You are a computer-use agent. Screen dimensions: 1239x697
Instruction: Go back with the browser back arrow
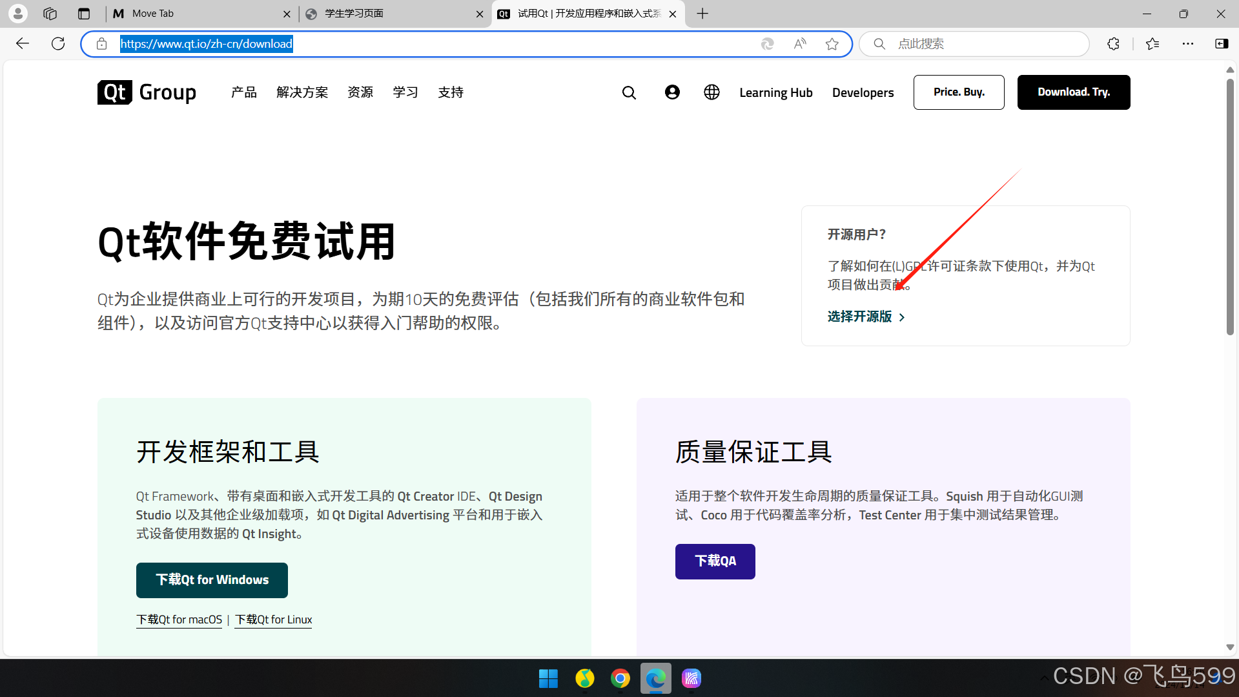(23, 43)
